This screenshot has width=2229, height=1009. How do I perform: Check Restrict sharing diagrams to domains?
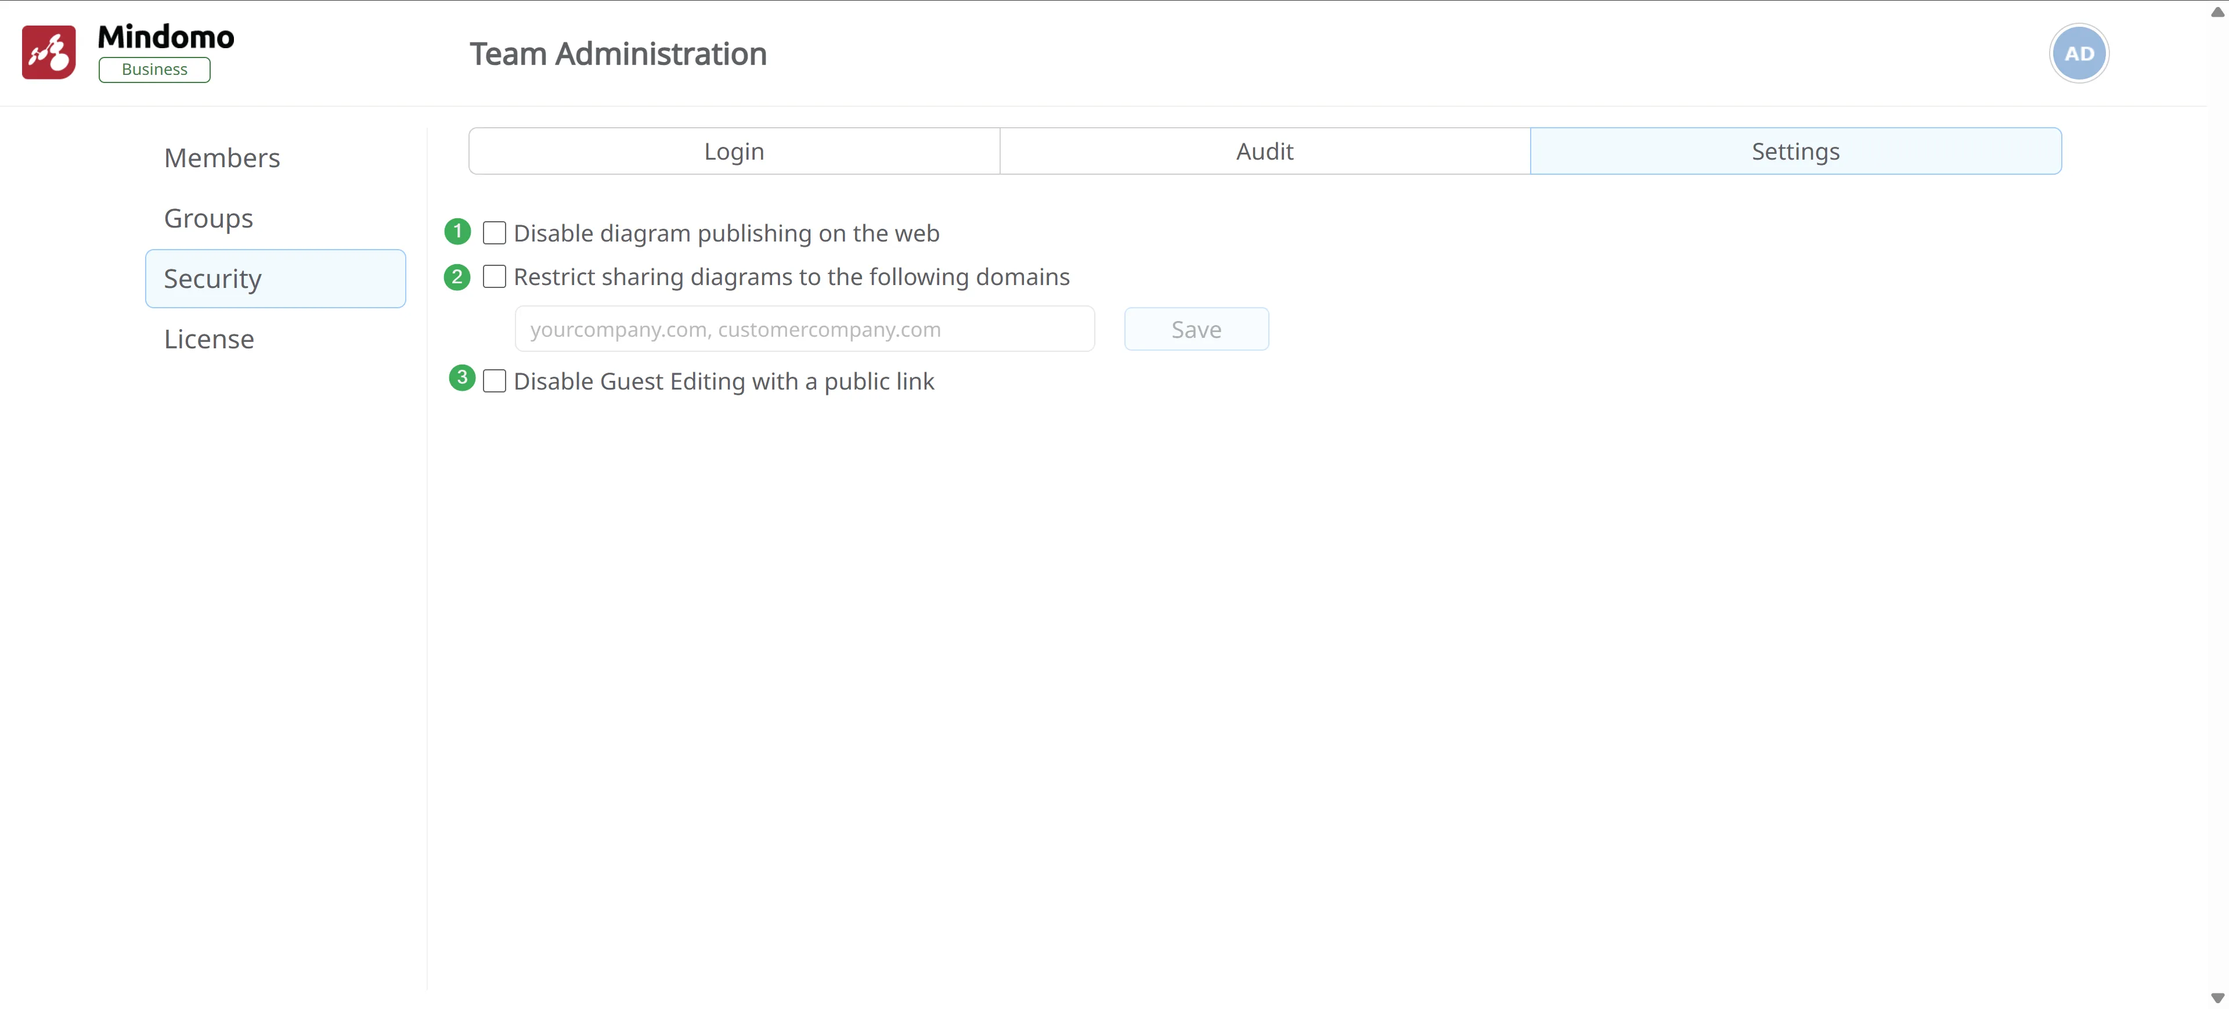pyautogui.click(x=494, y=277)
